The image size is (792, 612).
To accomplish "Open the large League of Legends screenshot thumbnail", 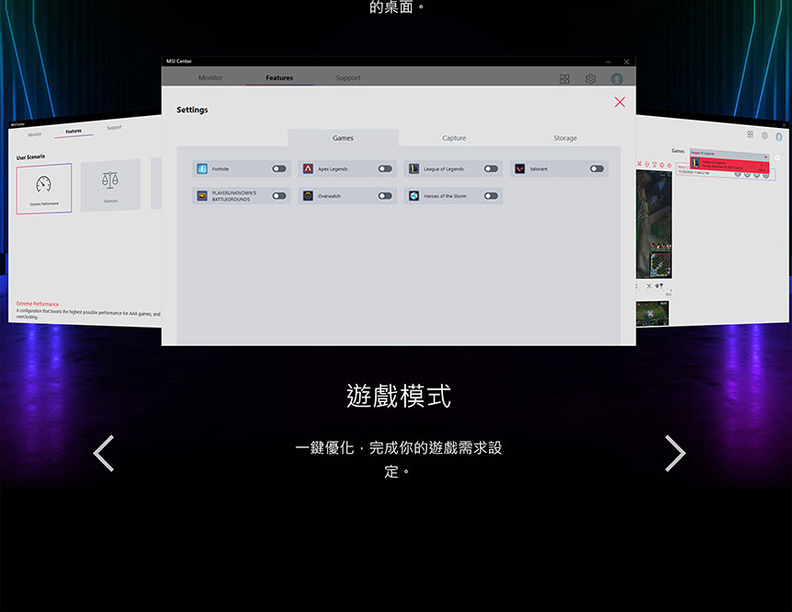I will point(654,224).
